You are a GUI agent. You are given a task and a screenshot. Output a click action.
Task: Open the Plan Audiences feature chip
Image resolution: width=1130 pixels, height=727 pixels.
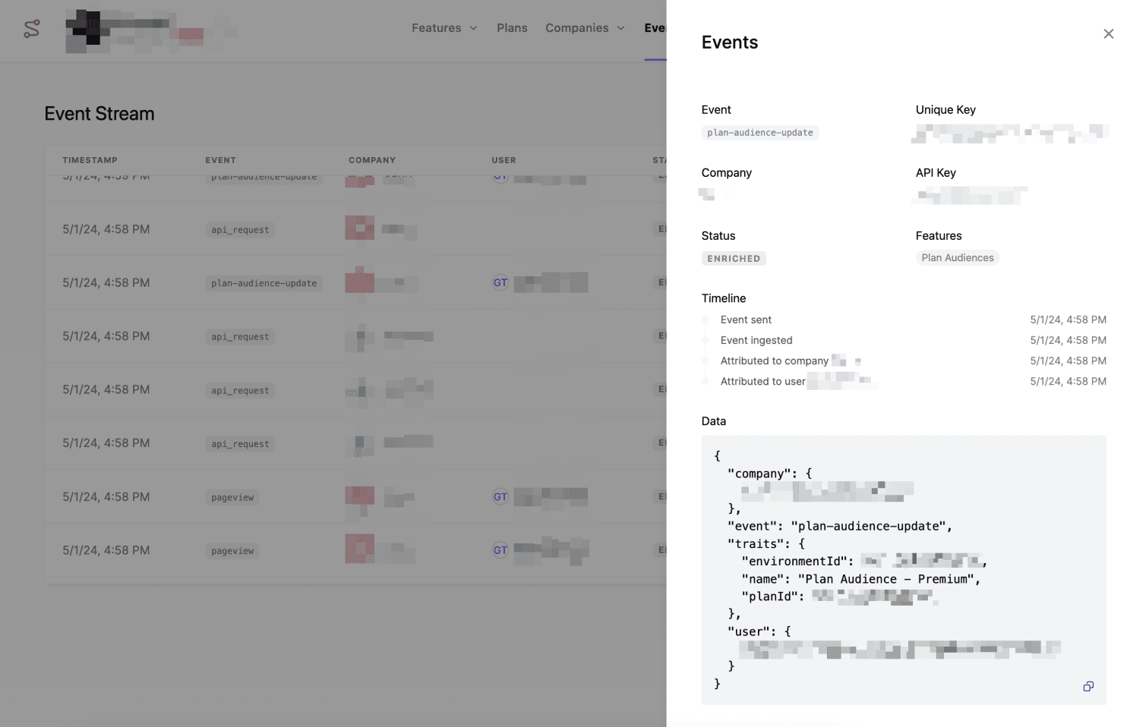pyautogui.click(x=957, y=258)
